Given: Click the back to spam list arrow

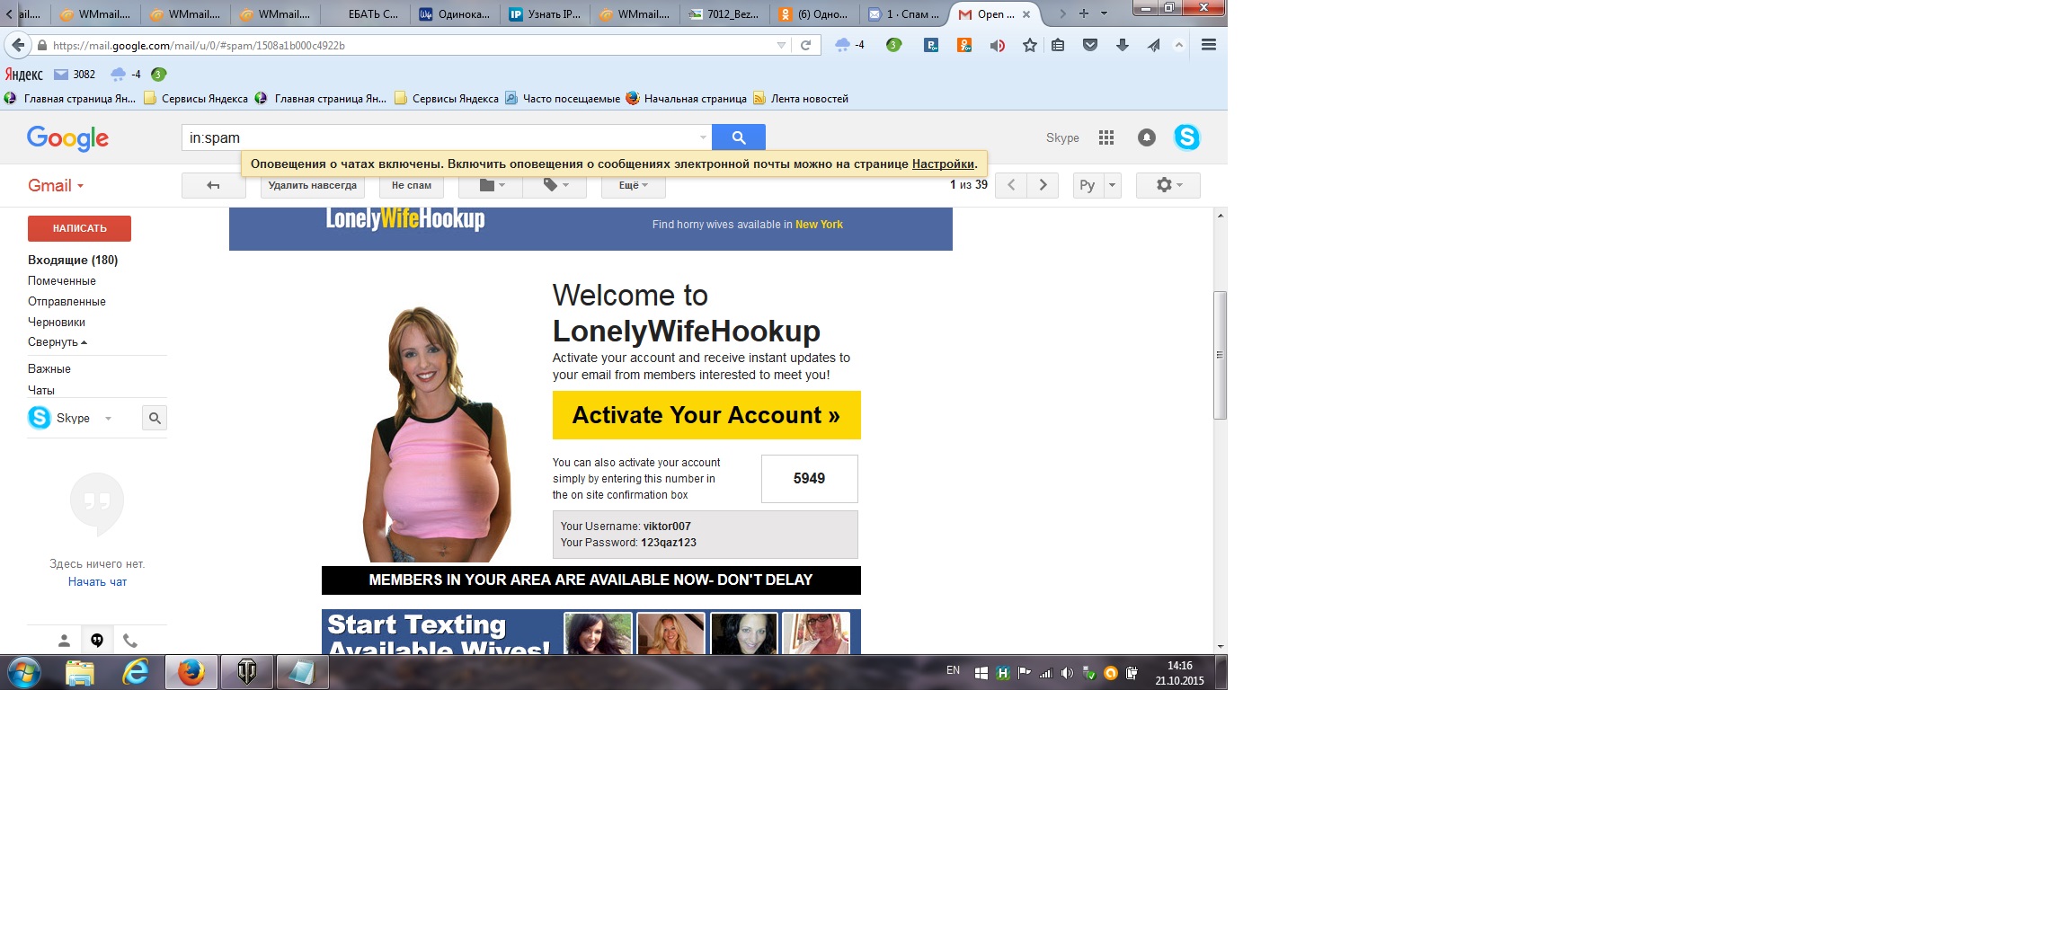Looking at the screenshot, I should click(x=213, y=185).
